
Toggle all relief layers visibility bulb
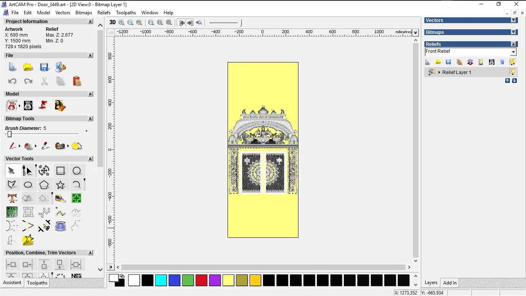[513, 62]
